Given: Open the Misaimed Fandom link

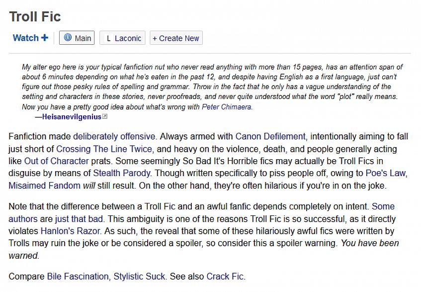Looking at the screenshot, I should 44,186.
